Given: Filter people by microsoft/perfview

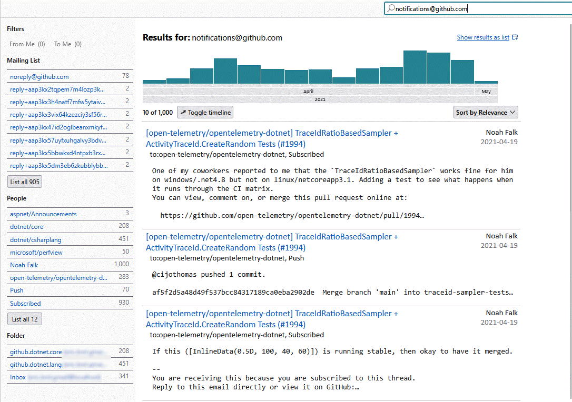Looking at the screenshot, I should click(x=36, y=252).
